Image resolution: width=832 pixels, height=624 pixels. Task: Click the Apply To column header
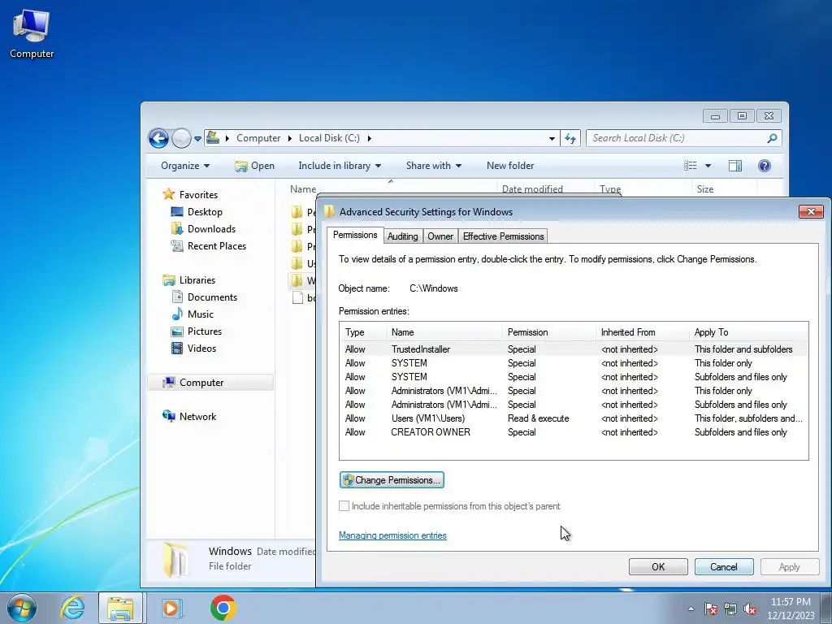tap(748, 332)
